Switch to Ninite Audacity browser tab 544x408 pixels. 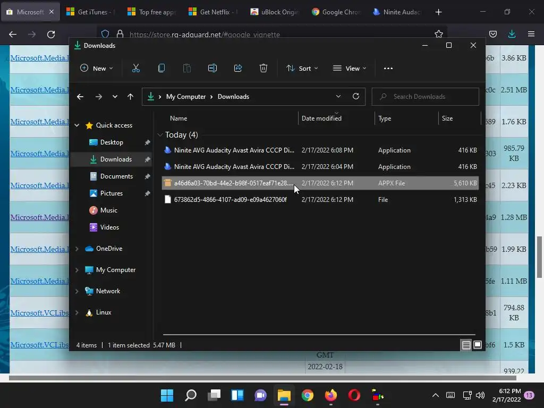(396, 12)
